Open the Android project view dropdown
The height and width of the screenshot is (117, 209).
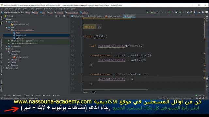pyautogui.click(x=10, y=16)
